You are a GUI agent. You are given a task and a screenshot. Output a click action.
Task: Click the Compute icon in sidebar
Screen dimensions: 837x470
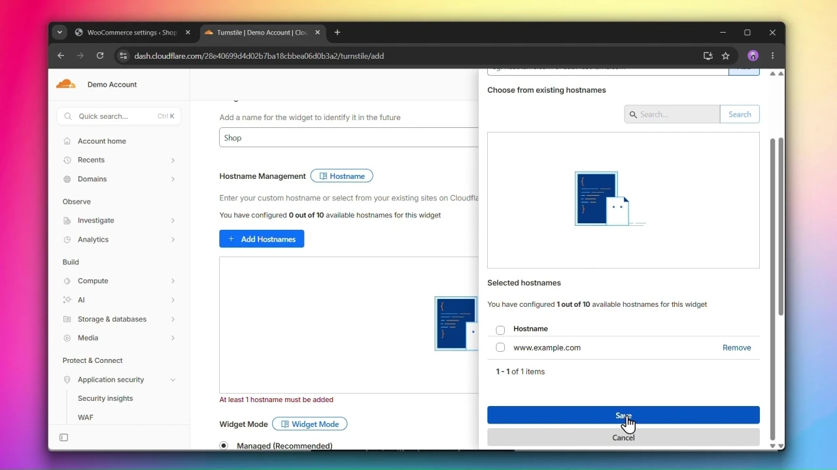(x=67, y=281)
